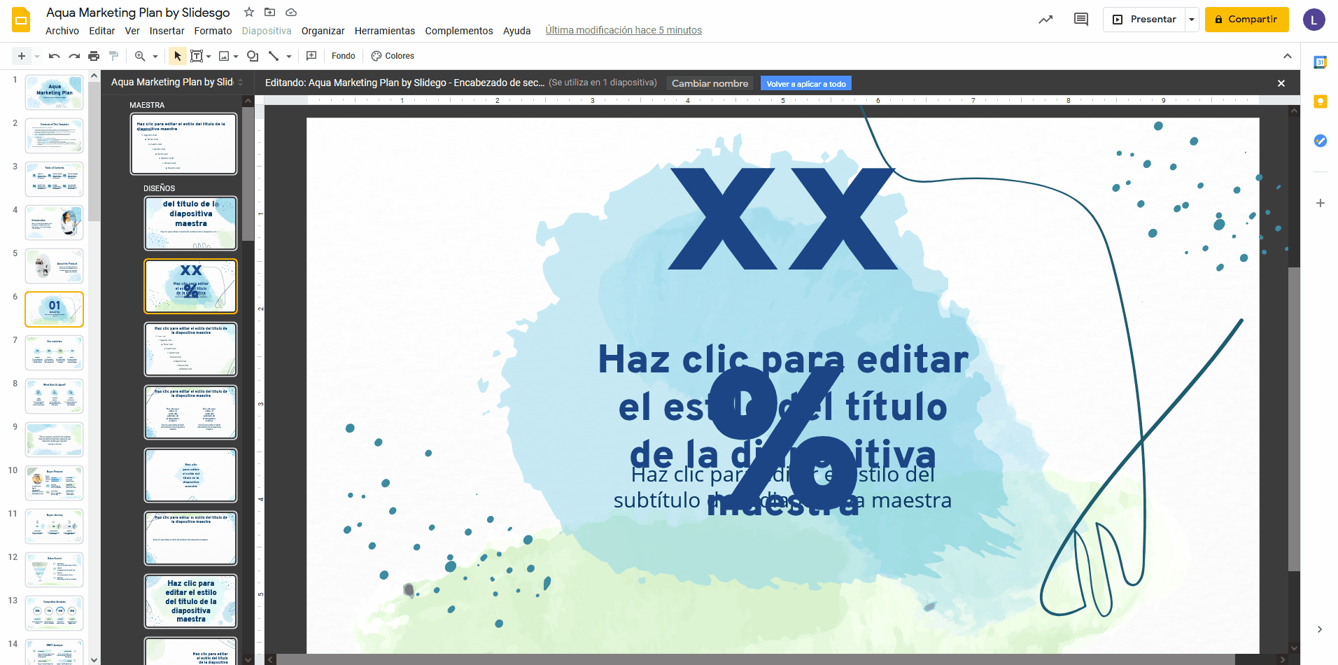Star the Aqua Marketing Plan document

click(249, 12)
